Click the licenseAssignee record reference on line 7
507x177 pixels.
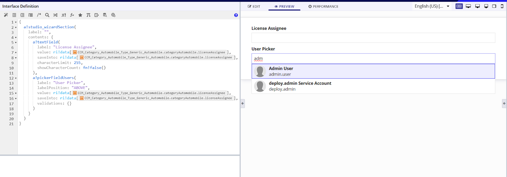tap(149, 52)
